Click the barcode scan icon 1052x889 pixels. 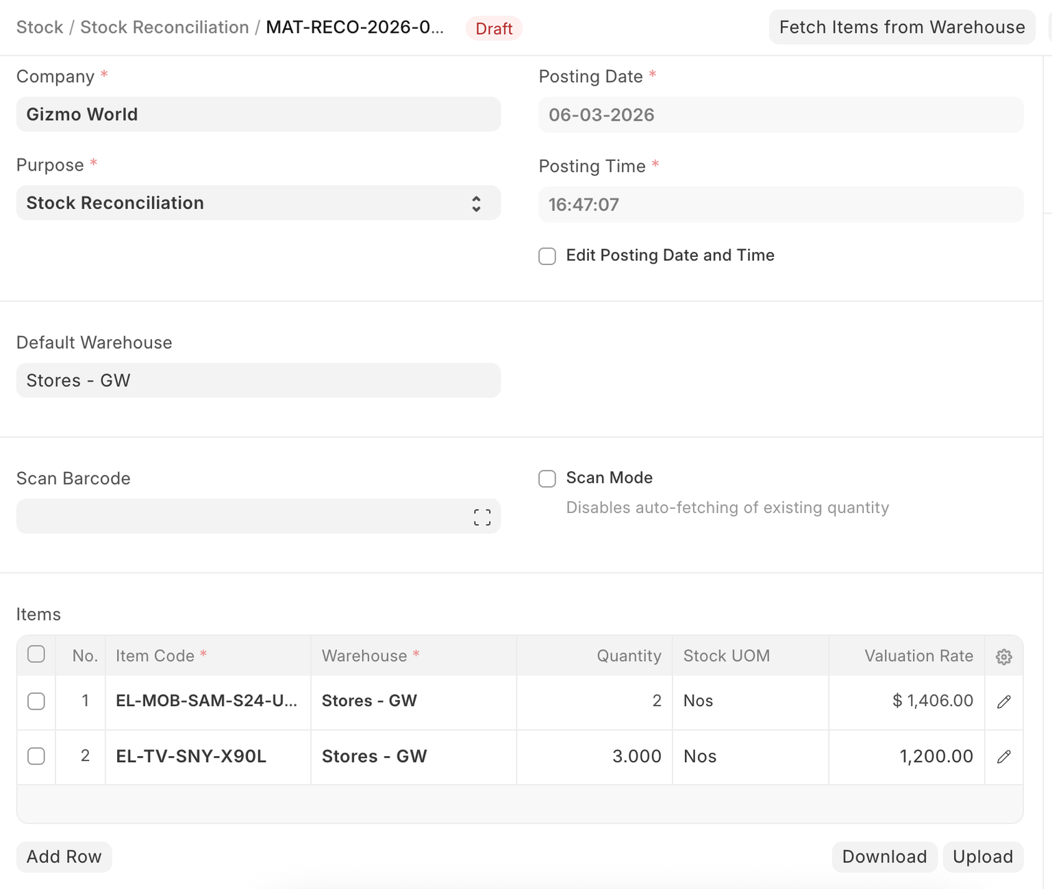pos(482,517)
